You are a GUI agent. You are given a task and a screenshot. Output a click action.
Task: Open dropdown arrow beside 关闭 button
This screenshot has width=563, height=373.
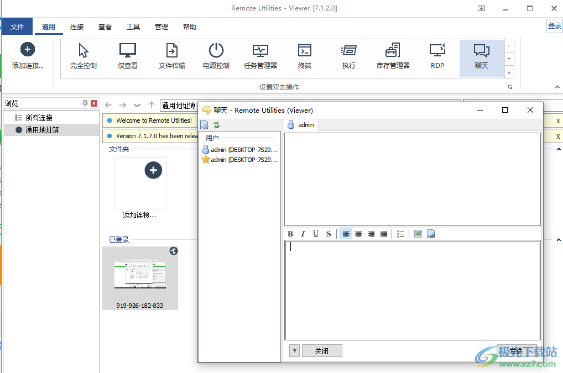(x=294, y=351)
